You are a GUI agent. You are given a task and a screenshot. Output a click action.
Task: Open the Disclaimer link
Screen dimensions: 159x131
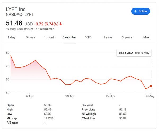click(47, 29)
